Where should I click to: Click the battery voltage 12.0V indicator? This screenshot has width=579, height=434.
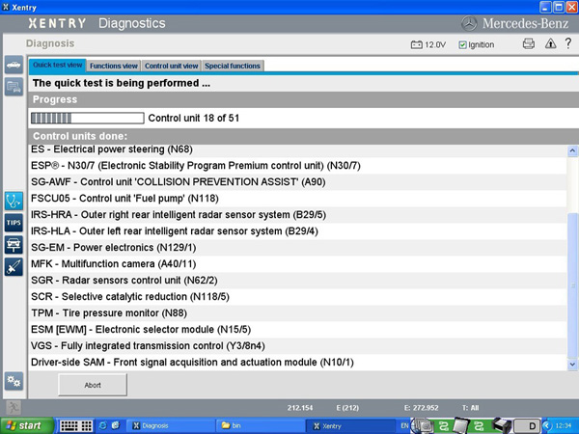(428, 44)
